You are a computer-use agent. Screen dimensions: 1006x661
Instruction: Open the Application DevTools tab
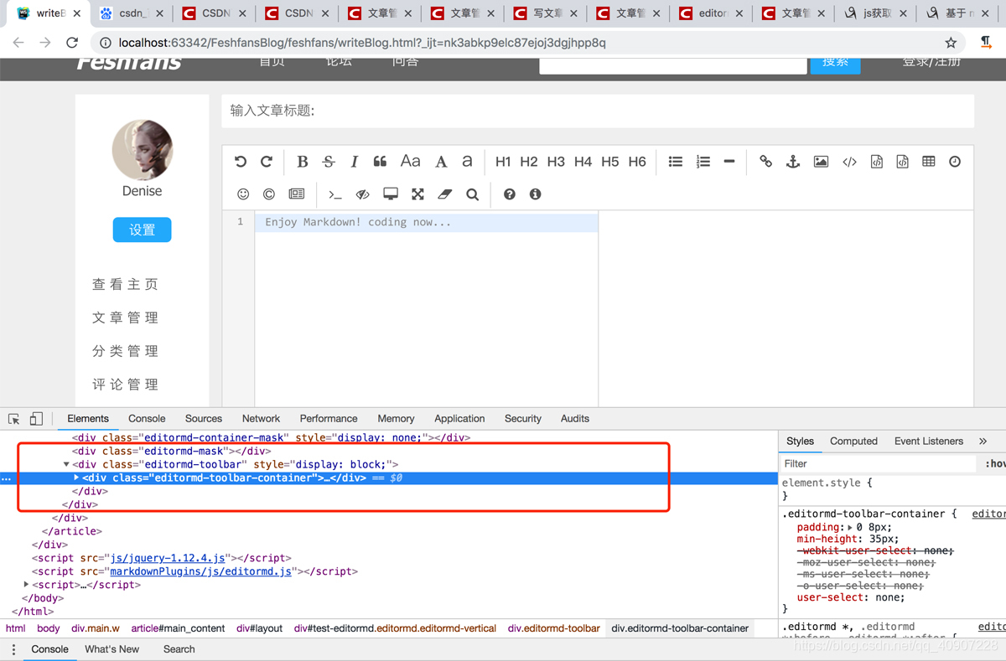[459, 419]
